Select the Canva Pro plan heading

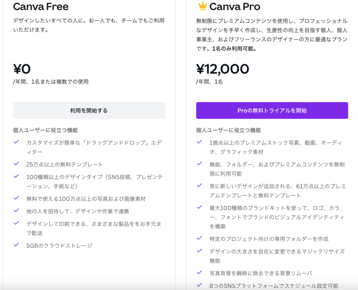click(234, 7)
